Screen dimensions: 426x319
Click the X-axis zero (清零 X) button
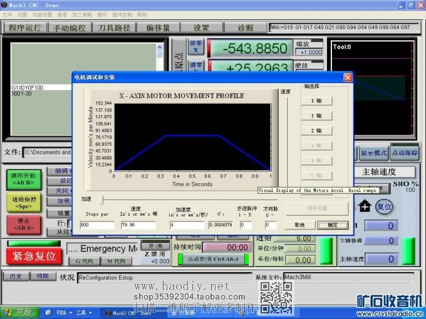(196, 46)
